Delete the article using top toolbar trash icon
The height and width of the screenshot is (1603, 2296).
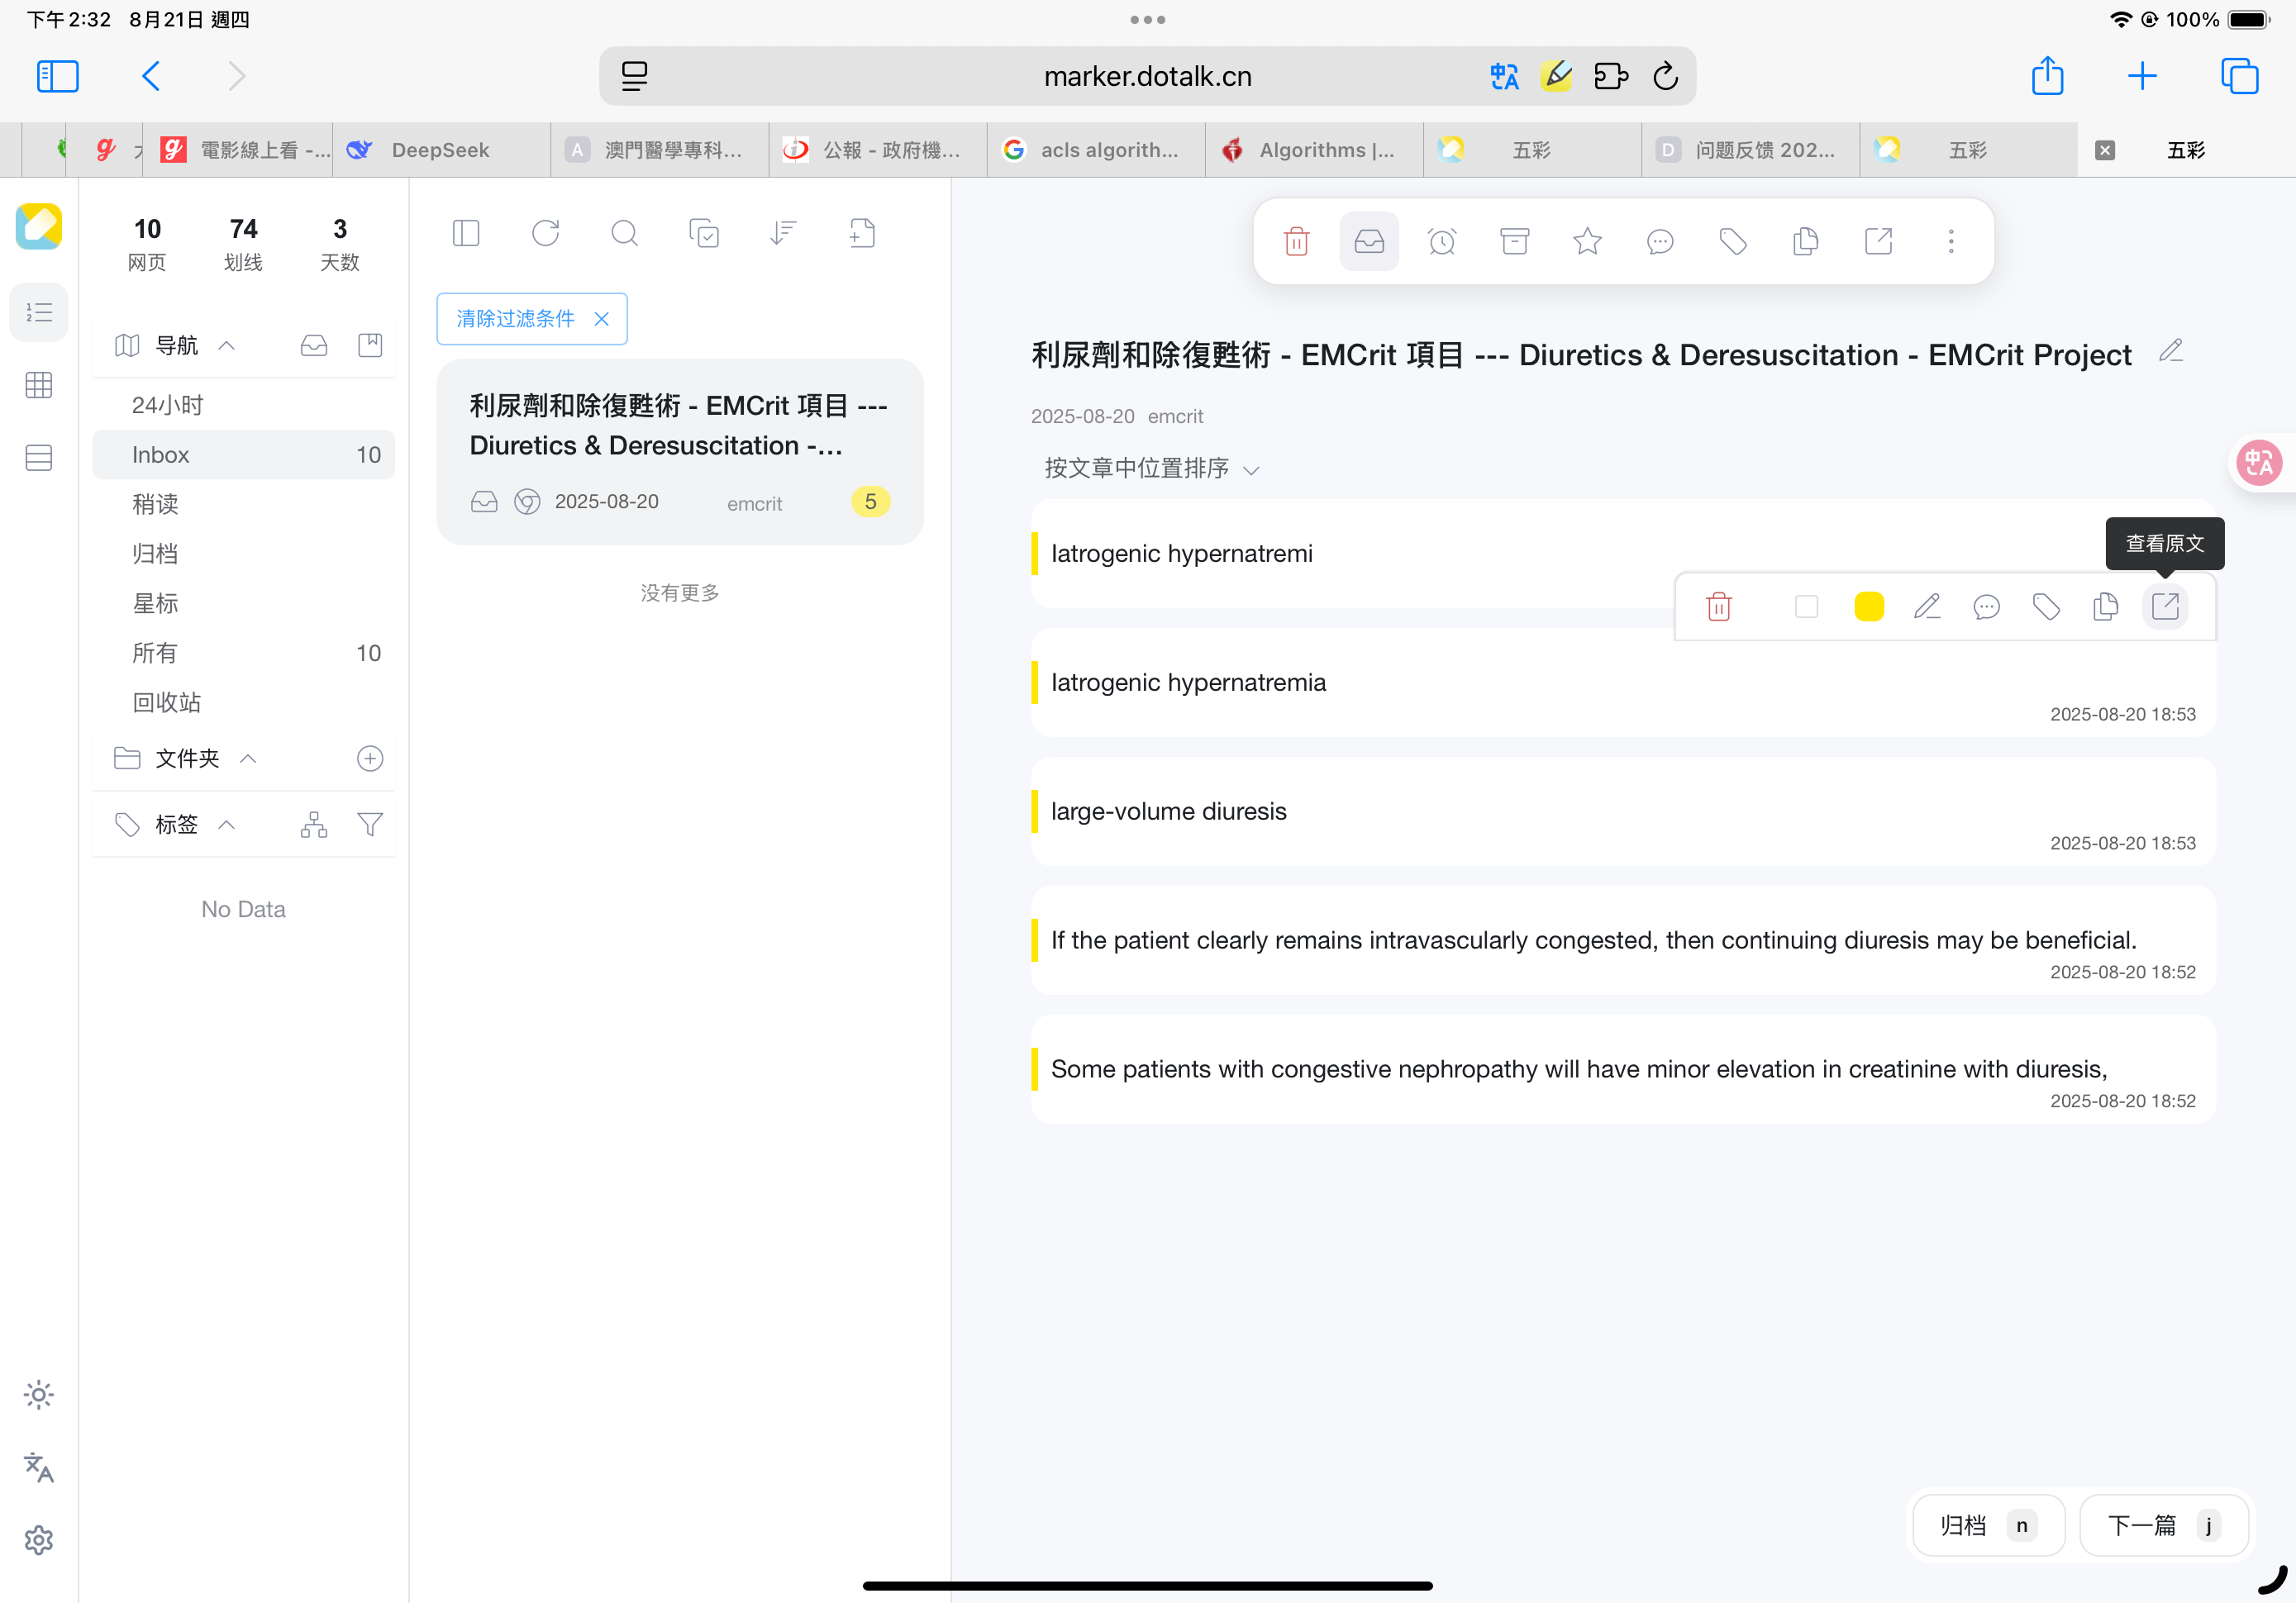click(x=1296, y=241)
